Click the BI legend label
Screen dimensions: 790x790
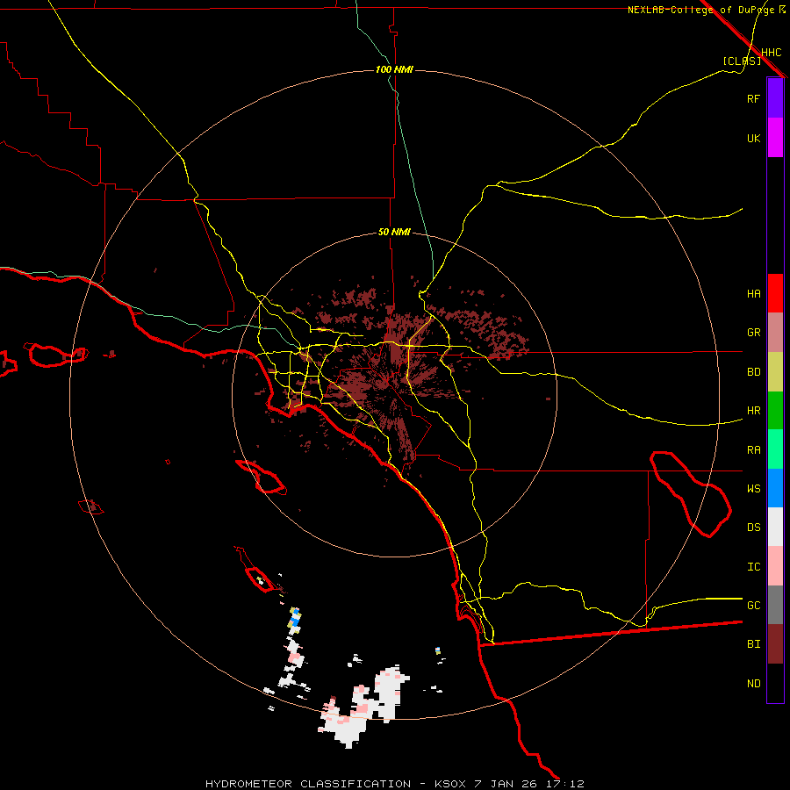(753, 644)
